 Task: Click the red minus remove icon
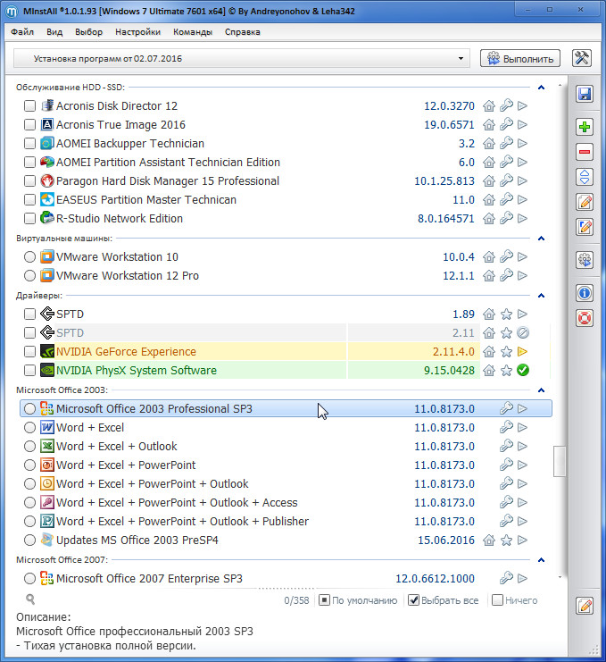(585, 152)
